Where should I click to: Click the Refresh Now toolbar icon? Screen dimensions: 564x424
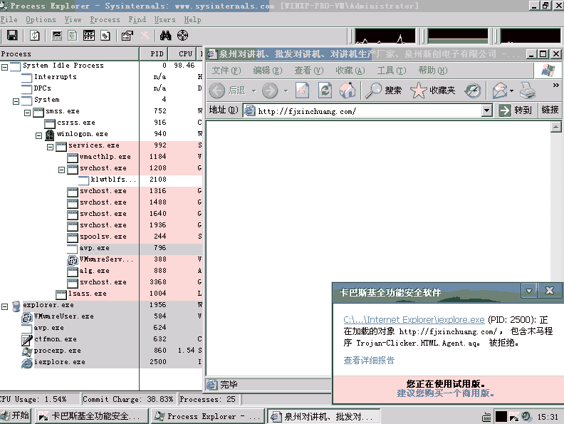point(34,35)
